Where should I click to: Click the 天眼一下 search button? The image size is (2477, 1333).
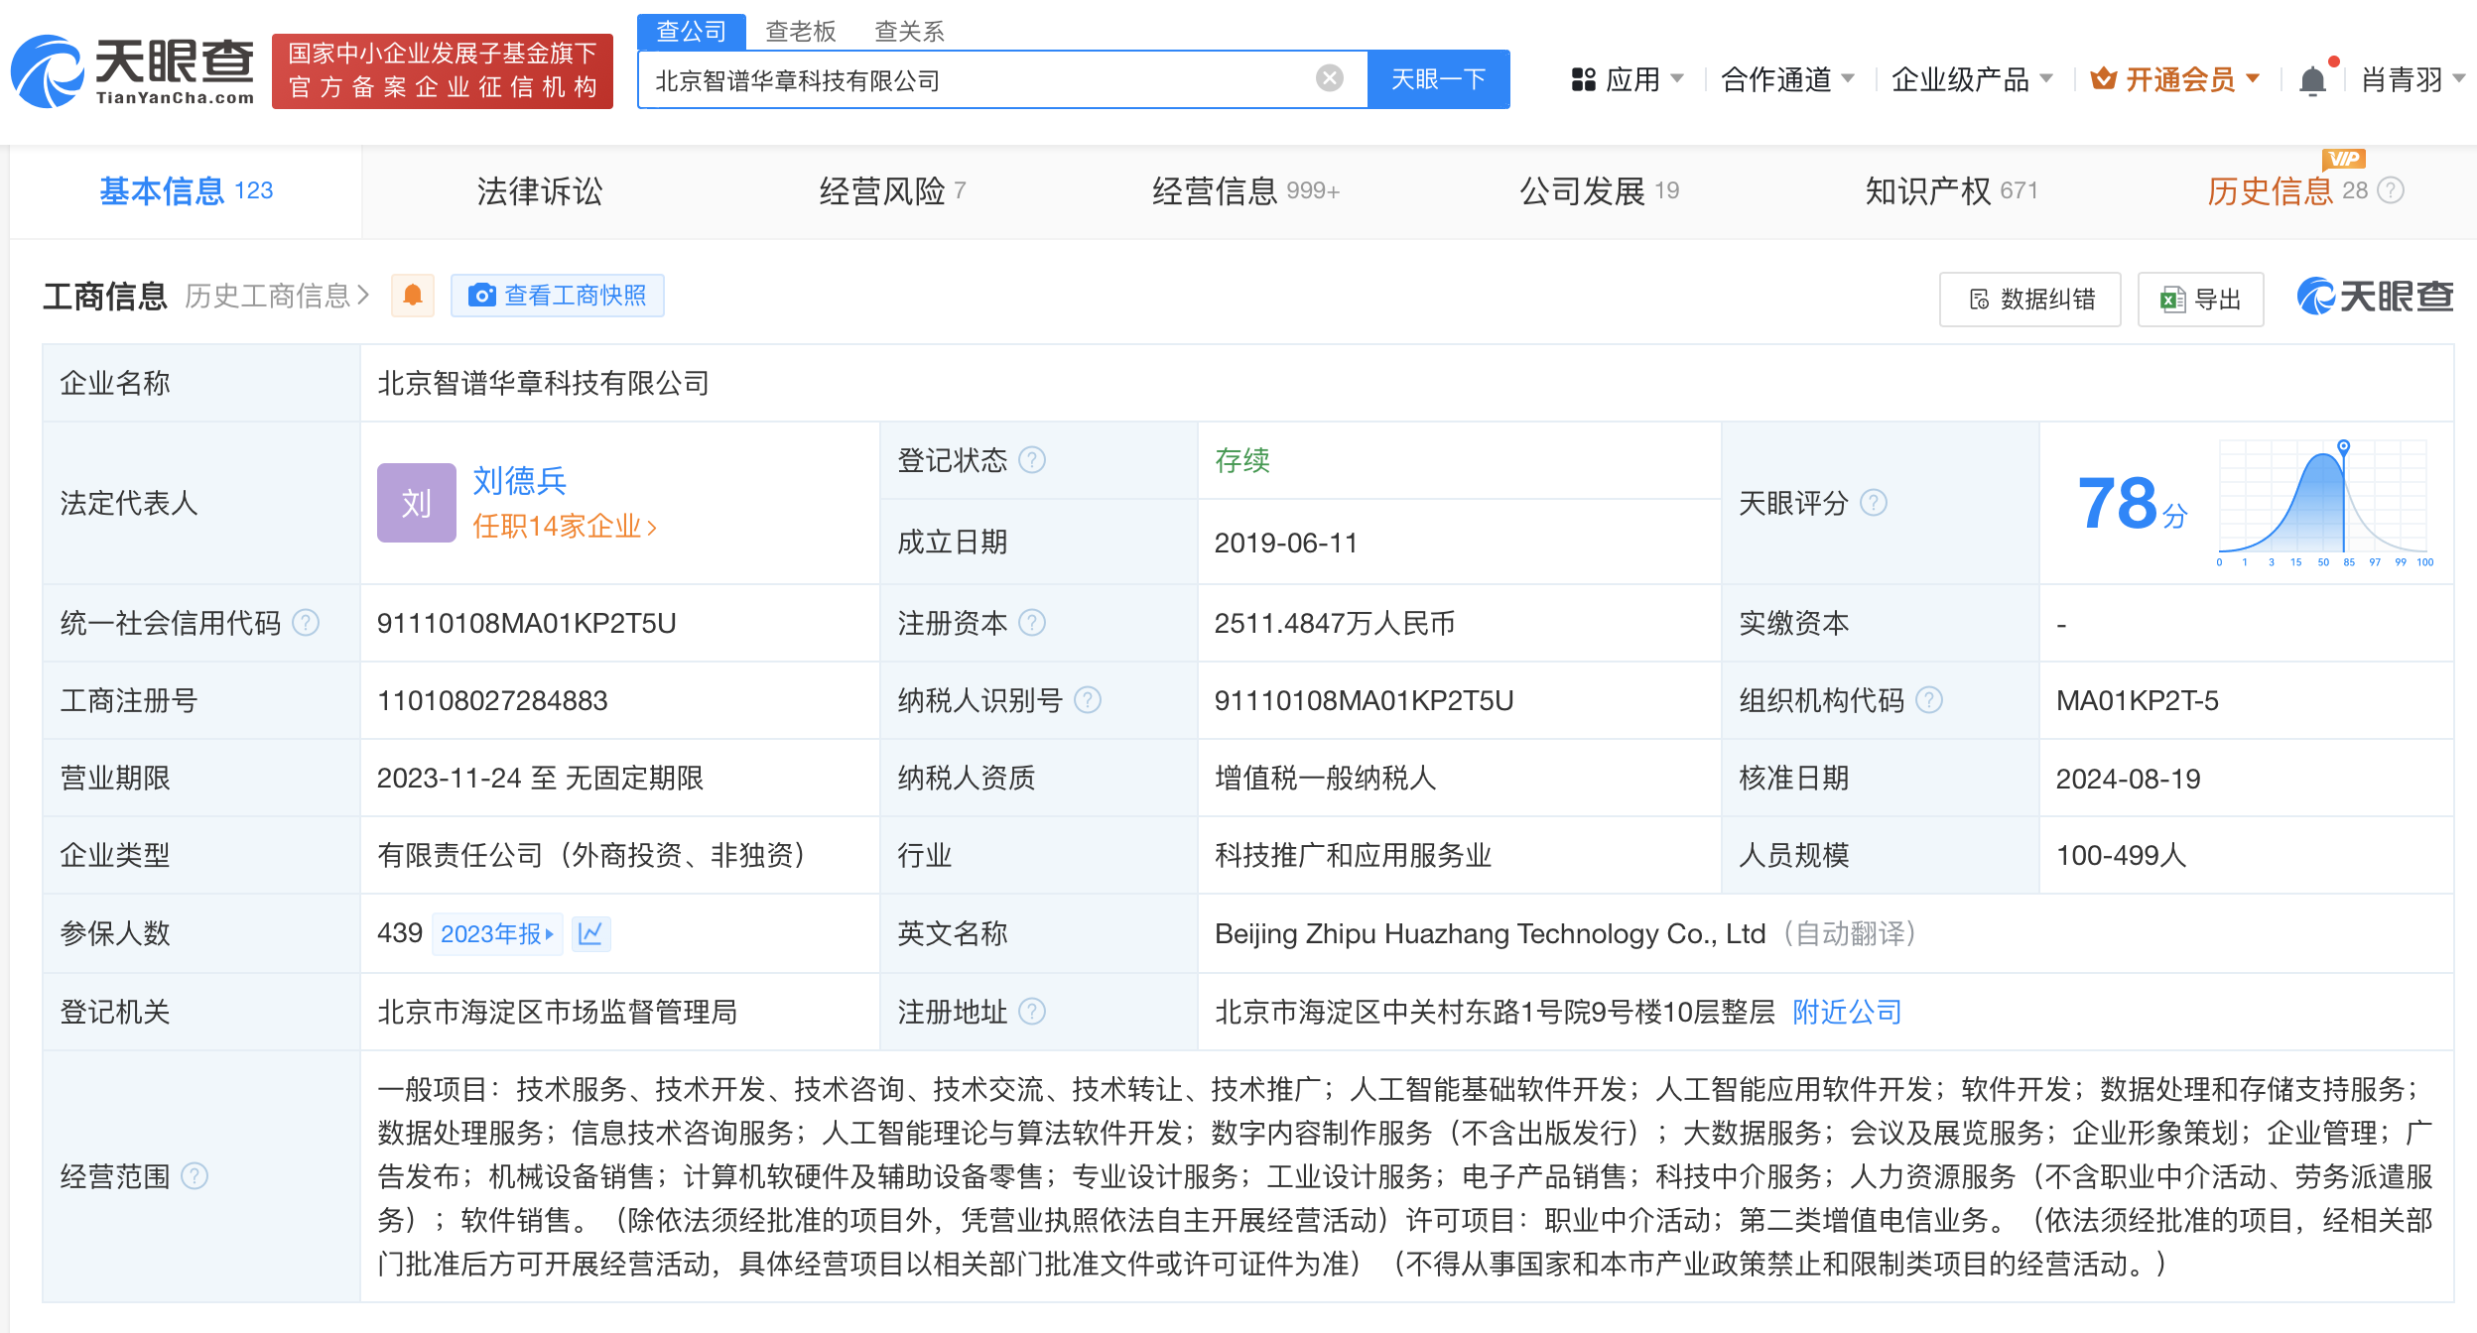[1438, 78]
